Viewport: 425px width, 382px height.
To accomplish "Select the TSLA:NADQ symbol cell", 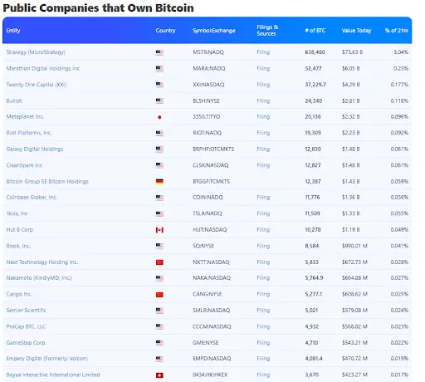I will click(x=208, y=213).
